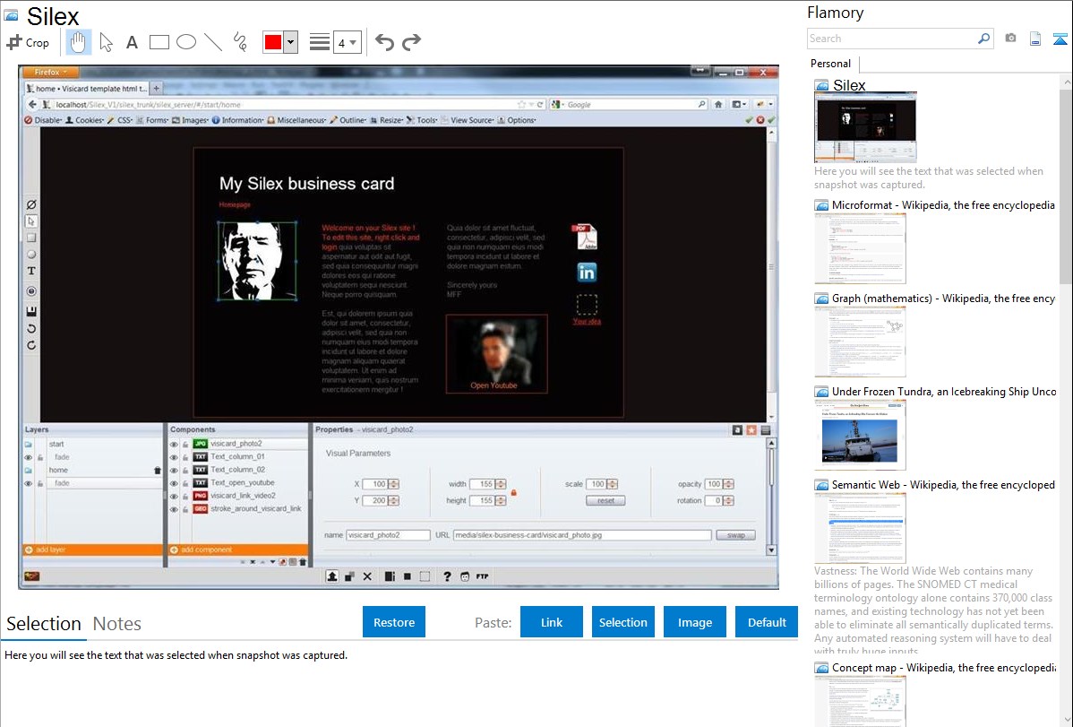Click the help question mark icon
Viewport: 1073px width, 727px height.
447,577
